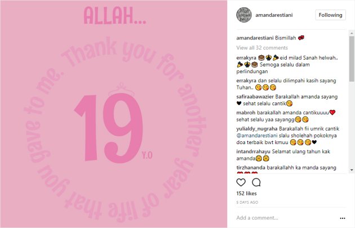The image size is (355, 228).
Task: Show the 152 likes list
Action: coord(246,194)
